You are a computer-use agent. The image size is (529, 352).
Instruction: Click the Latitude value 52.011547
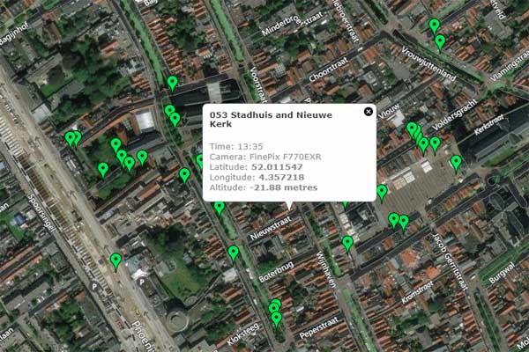(277, 167)
